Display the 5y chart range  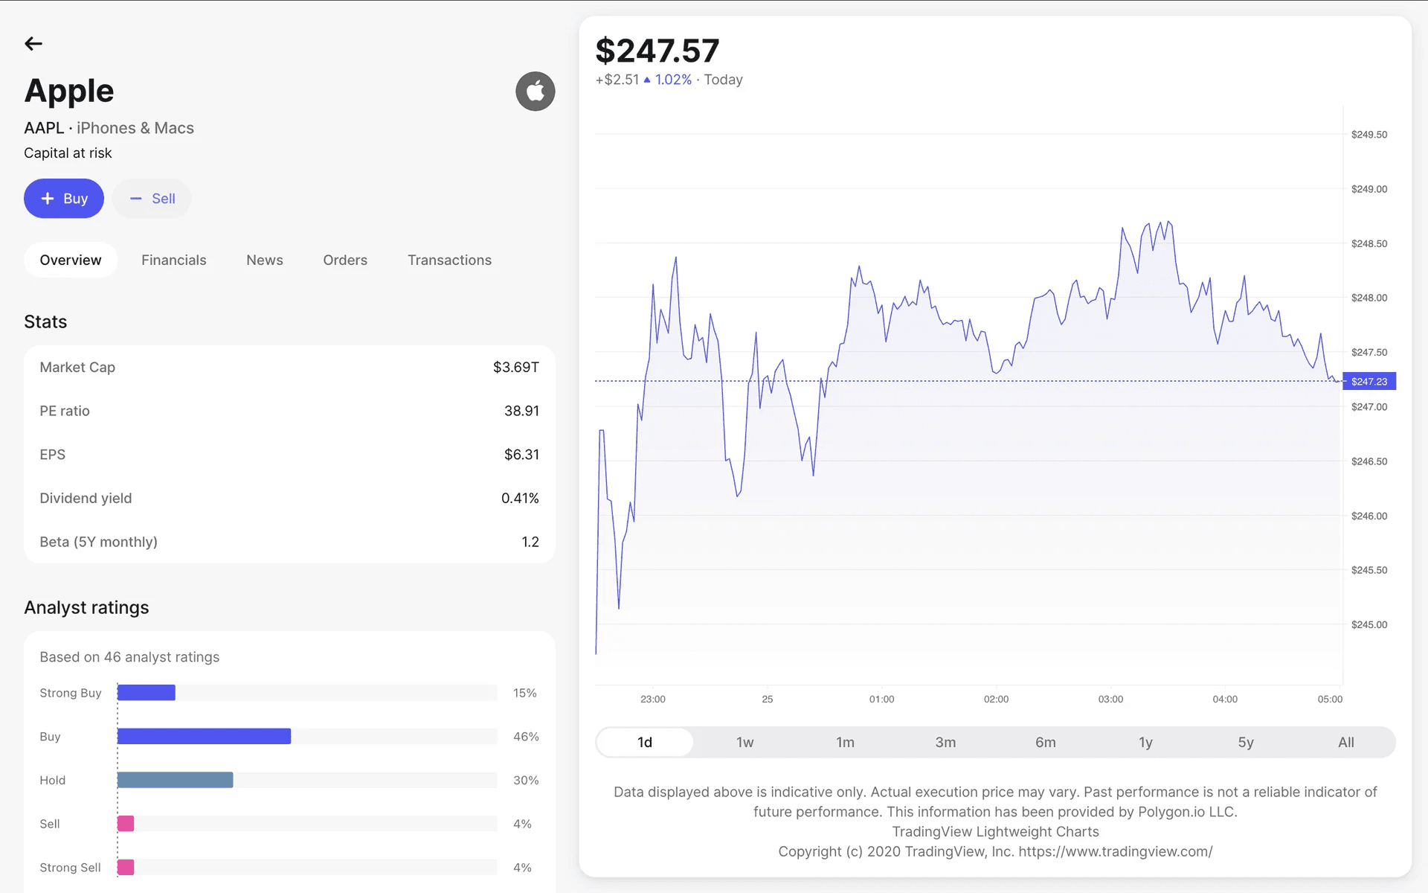[x=1246, y=743]
